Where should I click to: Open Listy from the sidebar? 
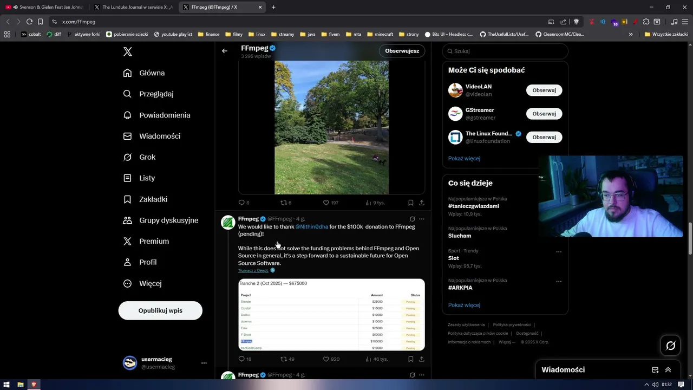[139, 178]
